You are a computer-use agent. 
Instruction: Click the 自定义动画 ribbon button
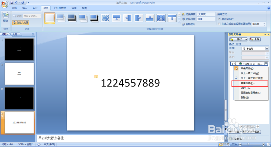point(21,23)
